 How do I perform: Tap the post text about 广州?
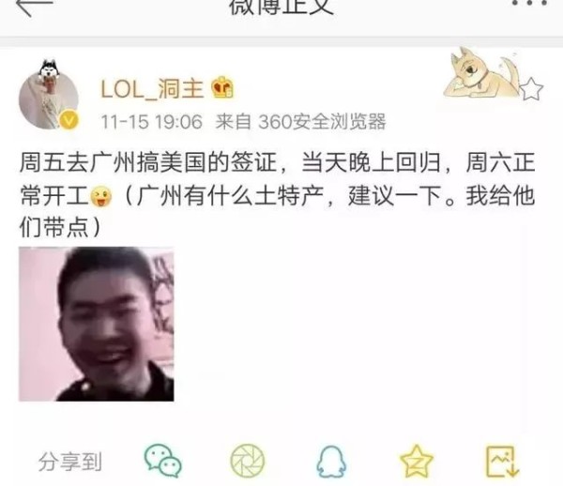277,196
